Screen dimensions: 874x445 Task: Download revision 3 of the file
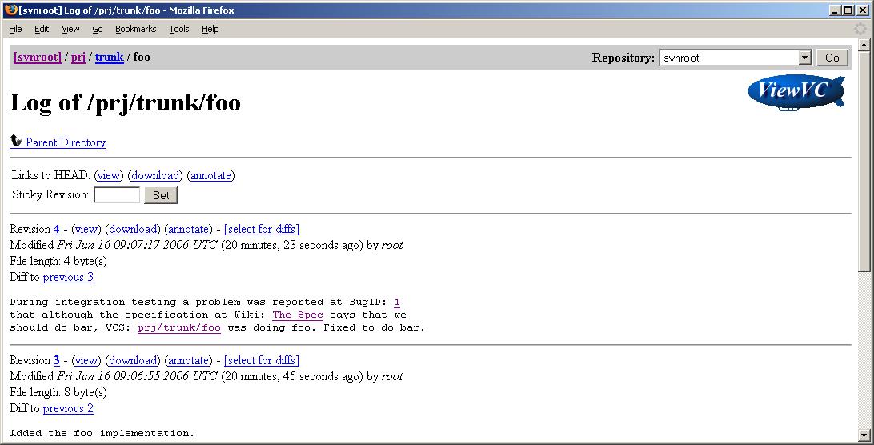(x=134, y=360)
